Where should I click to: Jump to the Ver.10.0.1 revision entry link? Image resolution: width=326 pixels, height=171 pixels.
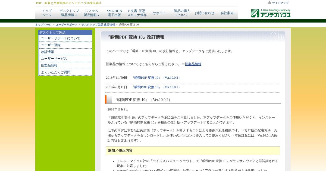coord(156,87)
